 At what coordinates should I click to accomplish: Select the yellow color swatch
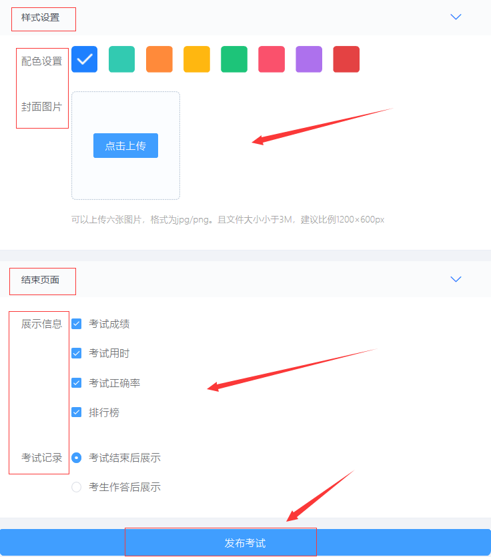pyautogui.click(x=197, y=59)
